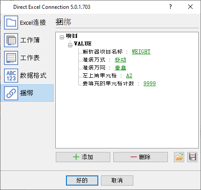Collapse the 项目 root node
Viewport: 201px width, 190px height.
pyautogui.click(x=62, y=37)
